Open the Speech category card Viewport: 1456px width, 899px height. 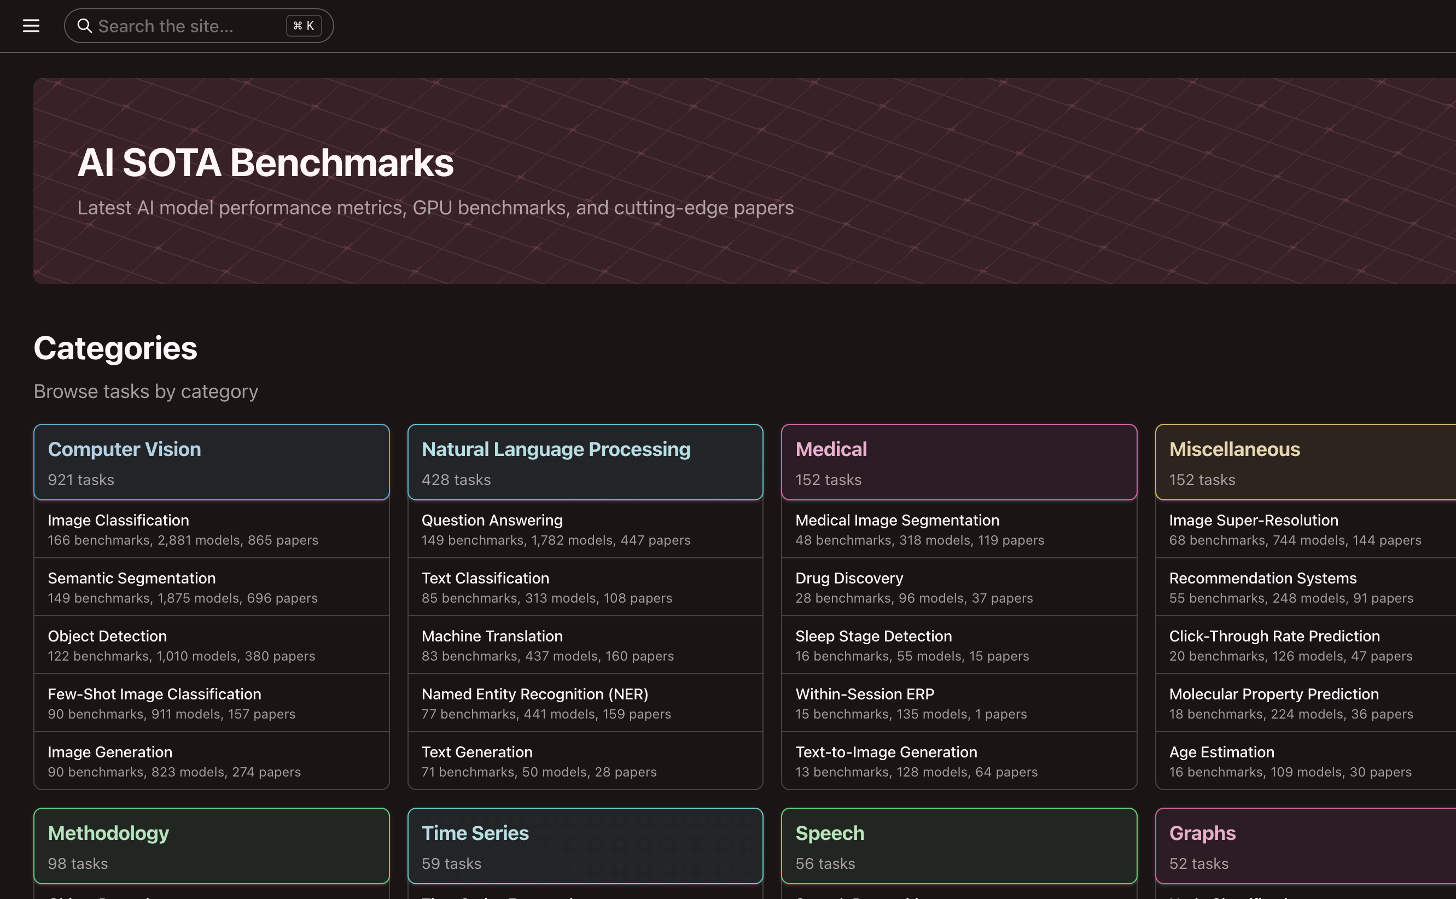click(958, 846)
